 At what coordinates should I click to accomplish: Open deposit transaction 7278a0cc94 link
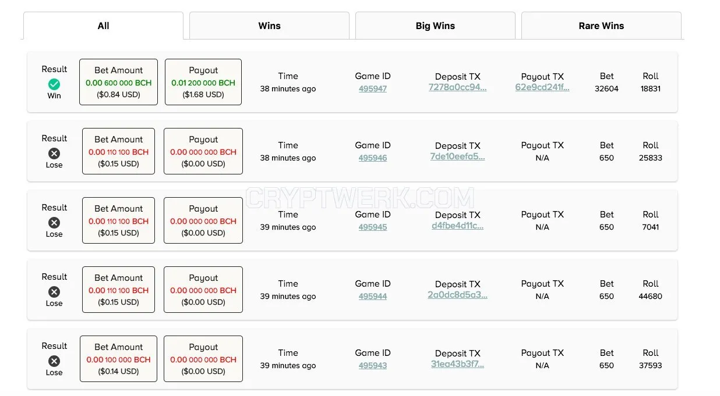tap(457, 87)
